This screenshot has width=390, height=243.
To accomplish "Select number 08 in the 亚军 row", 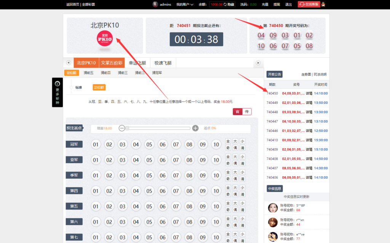I will [189, 160].
